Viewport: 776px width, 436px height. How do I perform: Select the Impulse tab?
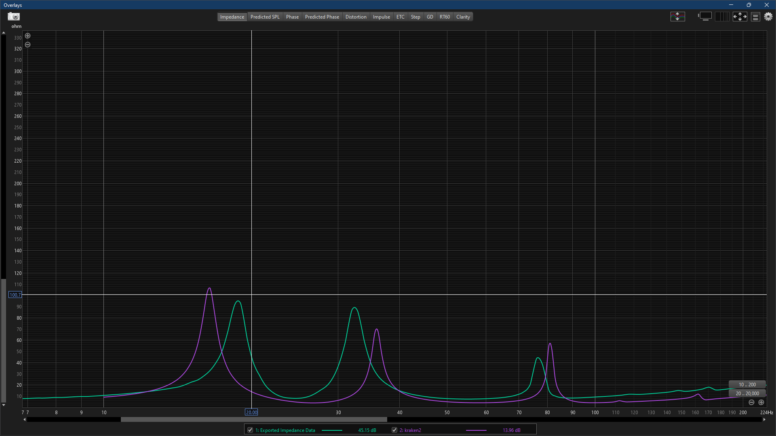[x=381, y=17]
